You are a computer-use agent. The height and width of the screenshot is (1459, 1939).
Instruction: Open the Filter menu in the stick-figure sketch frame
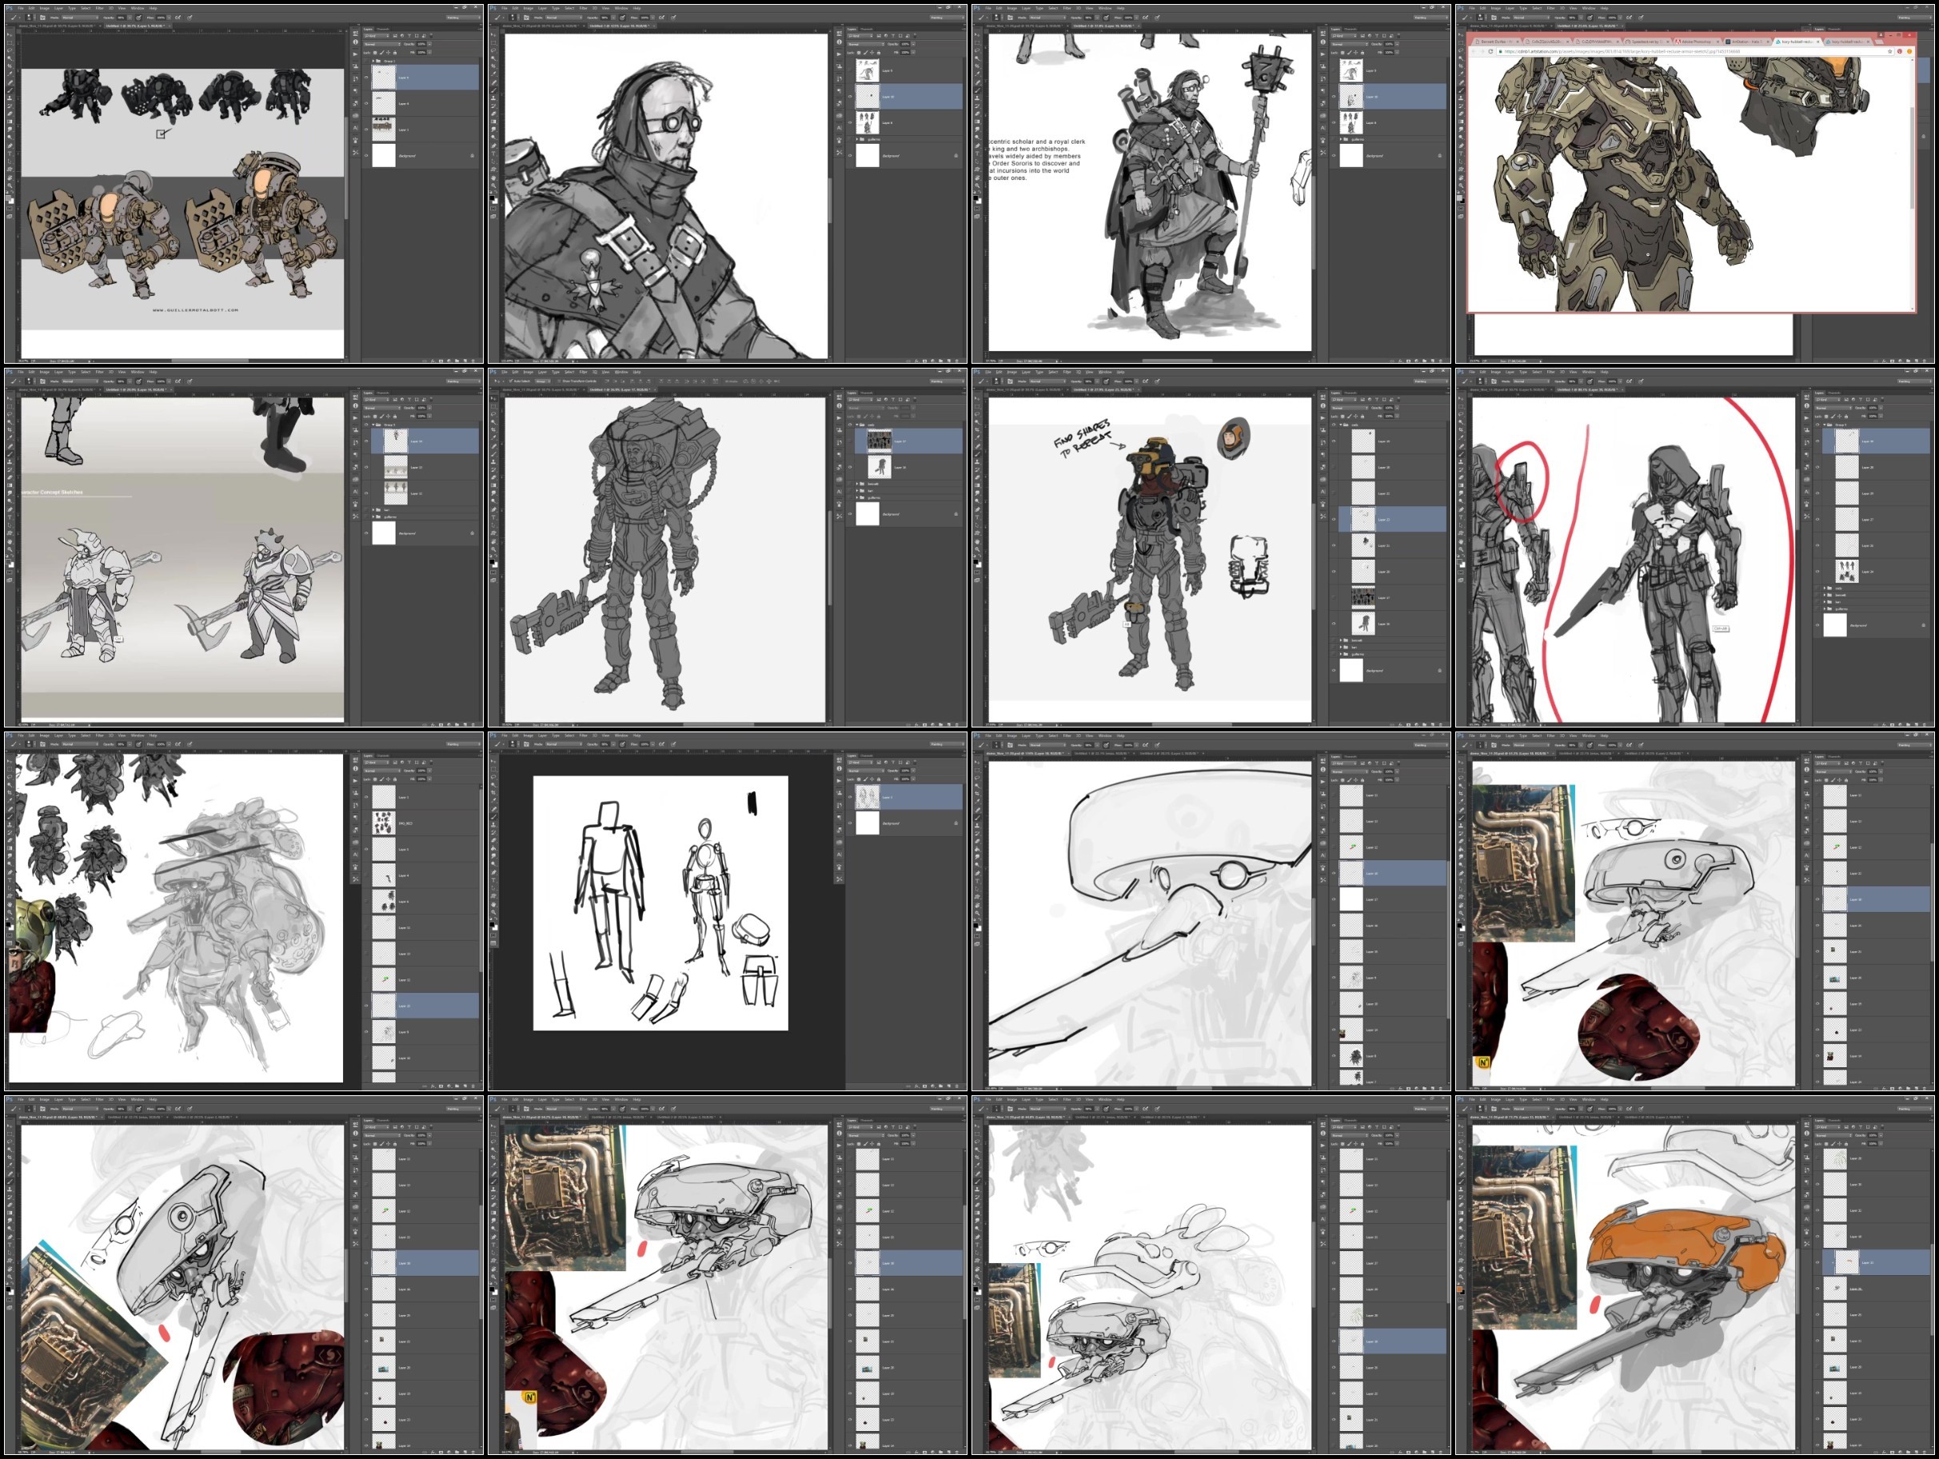click(x=584, y=736)
